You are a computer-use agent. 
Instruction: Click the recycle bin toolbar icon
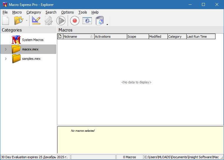(99, 21)
